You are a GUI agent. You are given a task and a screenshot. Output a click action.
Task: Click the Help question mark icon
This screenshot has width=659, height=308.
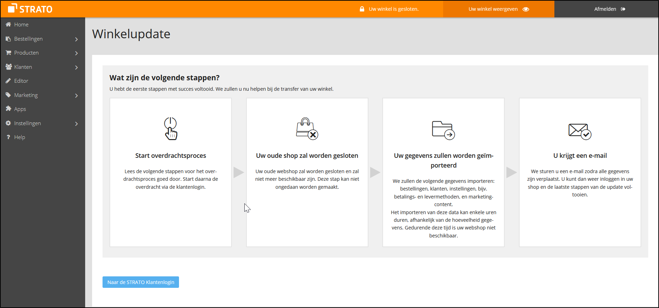[8, 137]
